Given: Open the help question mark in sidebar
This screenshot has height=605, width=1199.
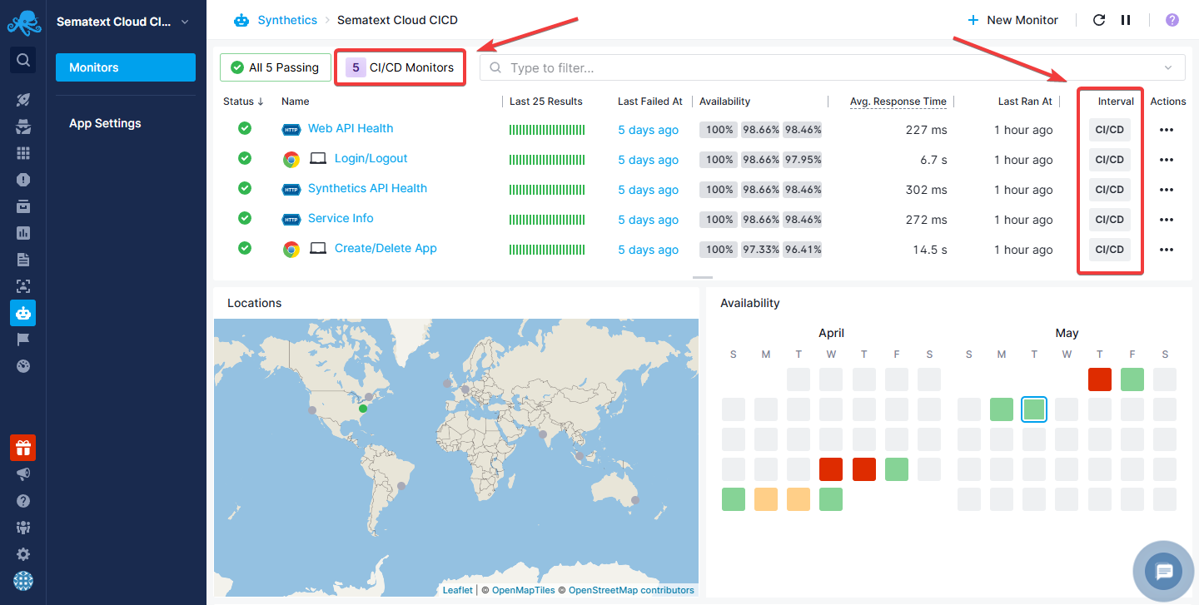Looking at the screenshot, I should point(23,501).
